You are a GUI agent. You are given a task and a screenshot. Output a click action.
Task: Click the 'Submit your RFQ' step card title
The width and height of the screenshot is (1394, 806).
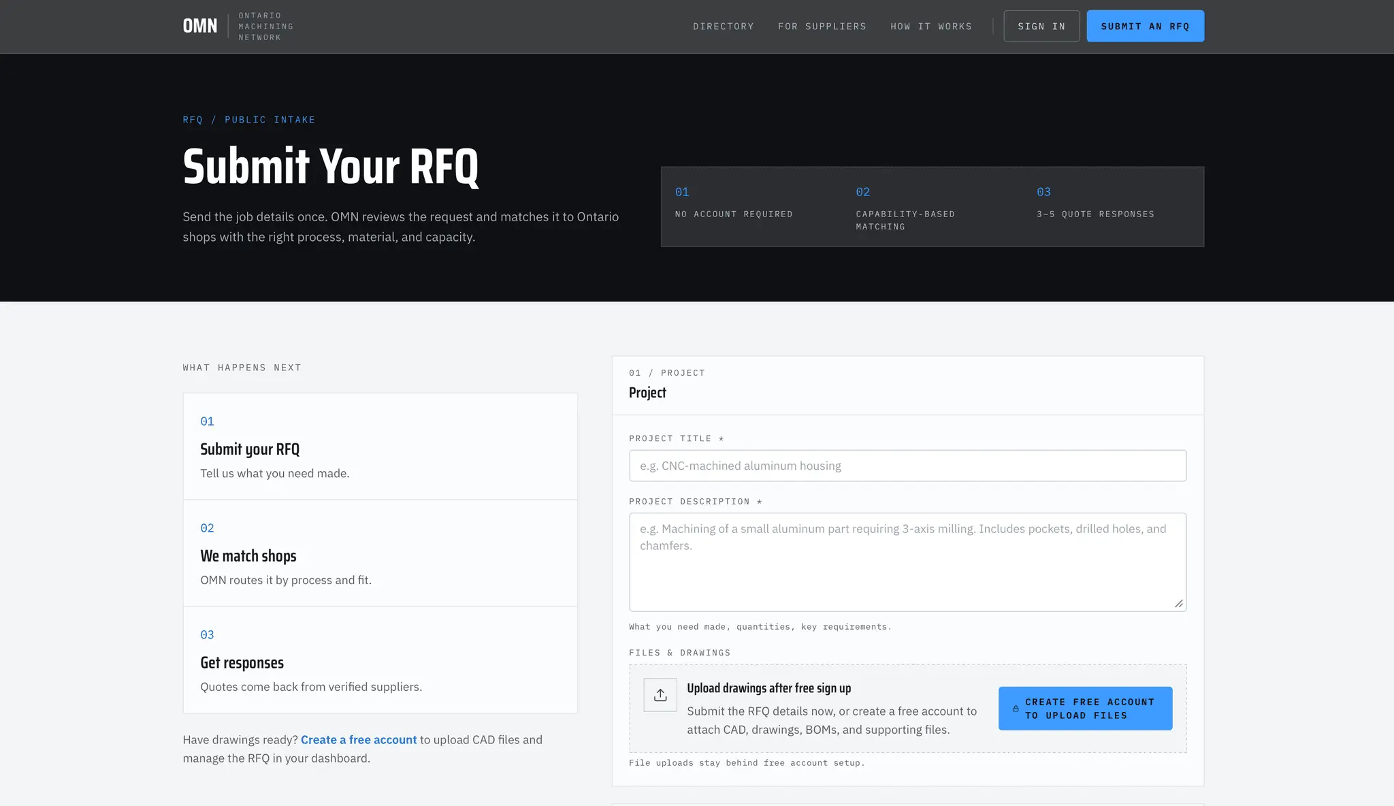(250, 449)
